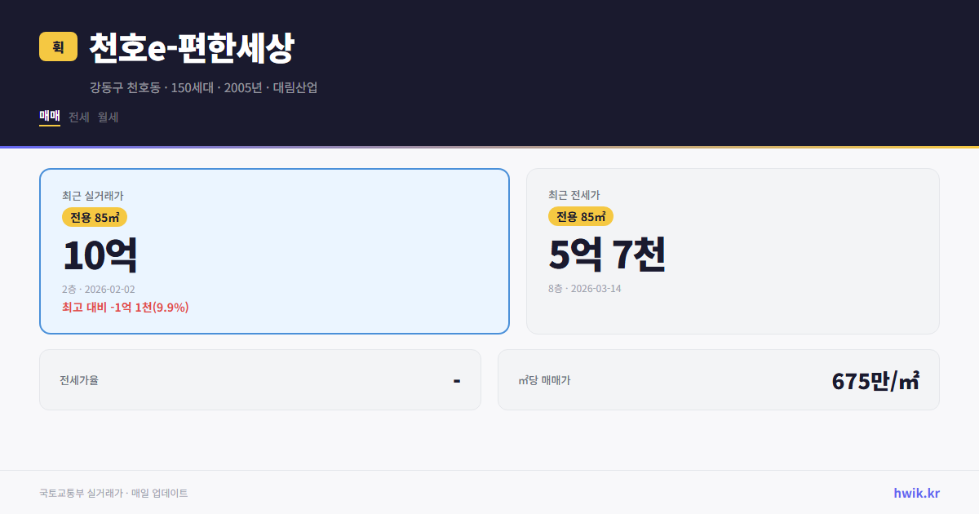Select the 최근 실거래가 card label
Viewport: 979px width, 514px height.
pyautogui.click(x=93, y=196)
